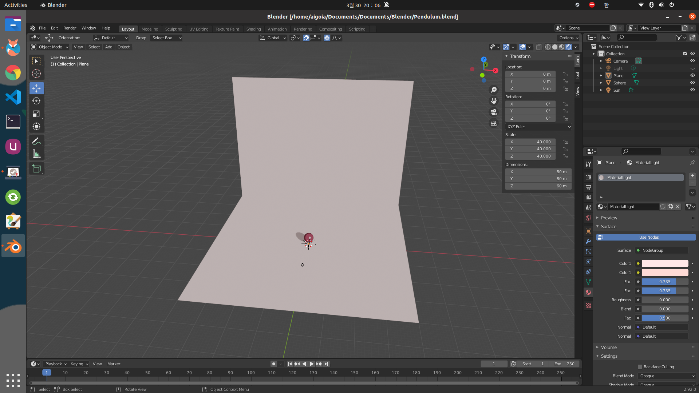The image size is (699, 393).
Task: Activate the Move tool
Action: tap(36, 88)
